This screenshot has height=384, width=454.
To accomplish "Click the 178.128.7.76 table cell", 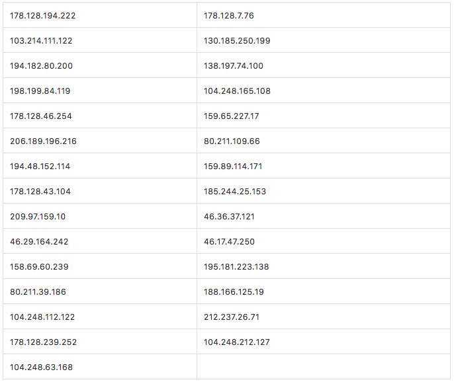I will point(324,15).
